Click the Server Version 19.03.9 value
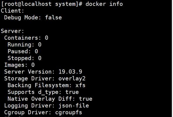173x117 pixels. [70, 72]
